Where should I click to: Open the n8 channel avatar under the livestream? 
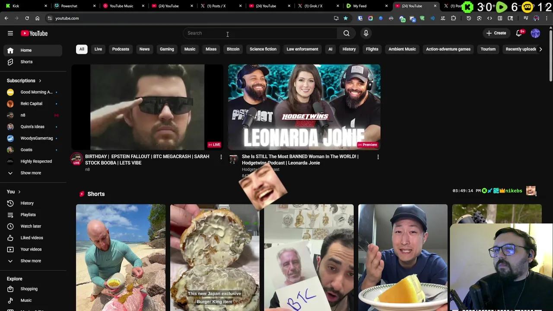tap(76, 159)
